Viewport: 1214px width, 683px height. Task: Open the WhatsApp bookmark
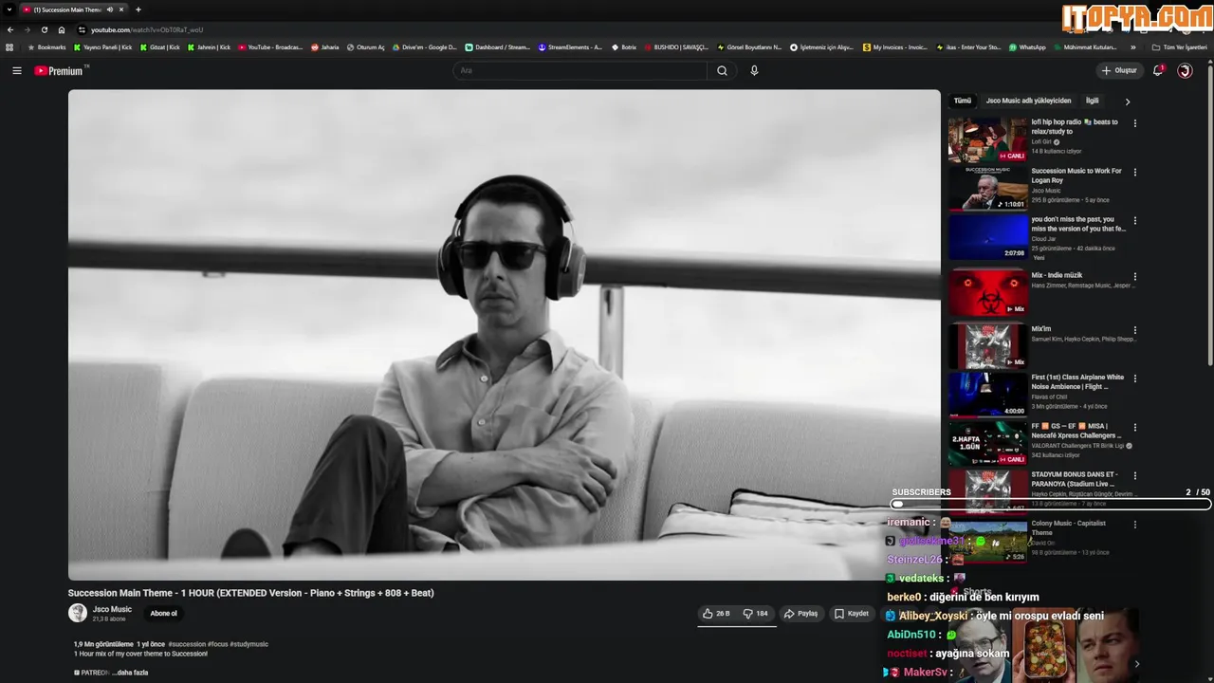click(x=1027, y=46)
